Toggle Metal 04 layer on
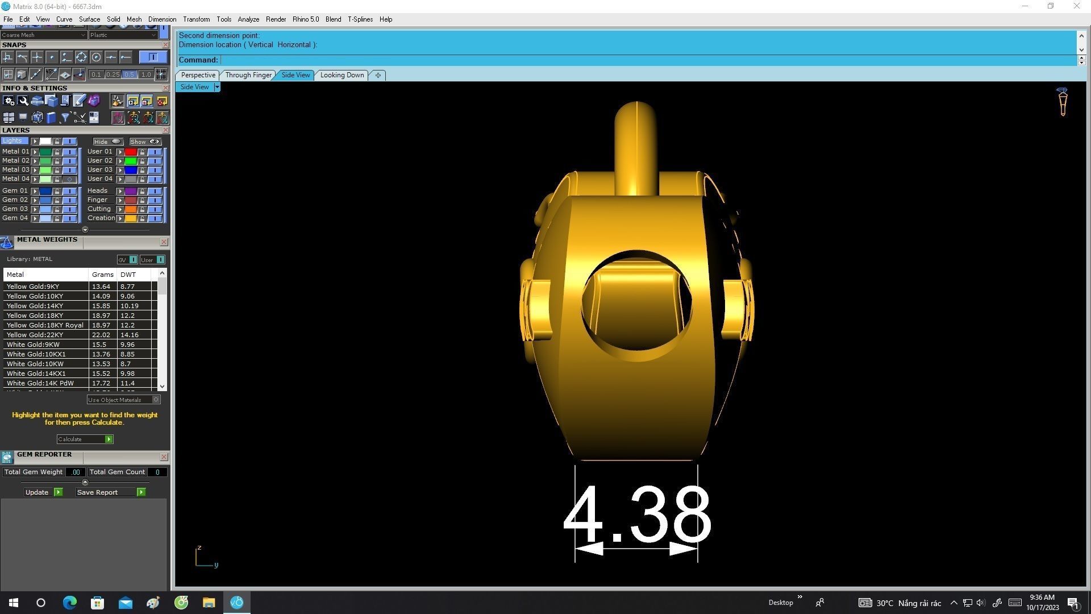The height and width of the screenshot is (614, 1091). 69,179
